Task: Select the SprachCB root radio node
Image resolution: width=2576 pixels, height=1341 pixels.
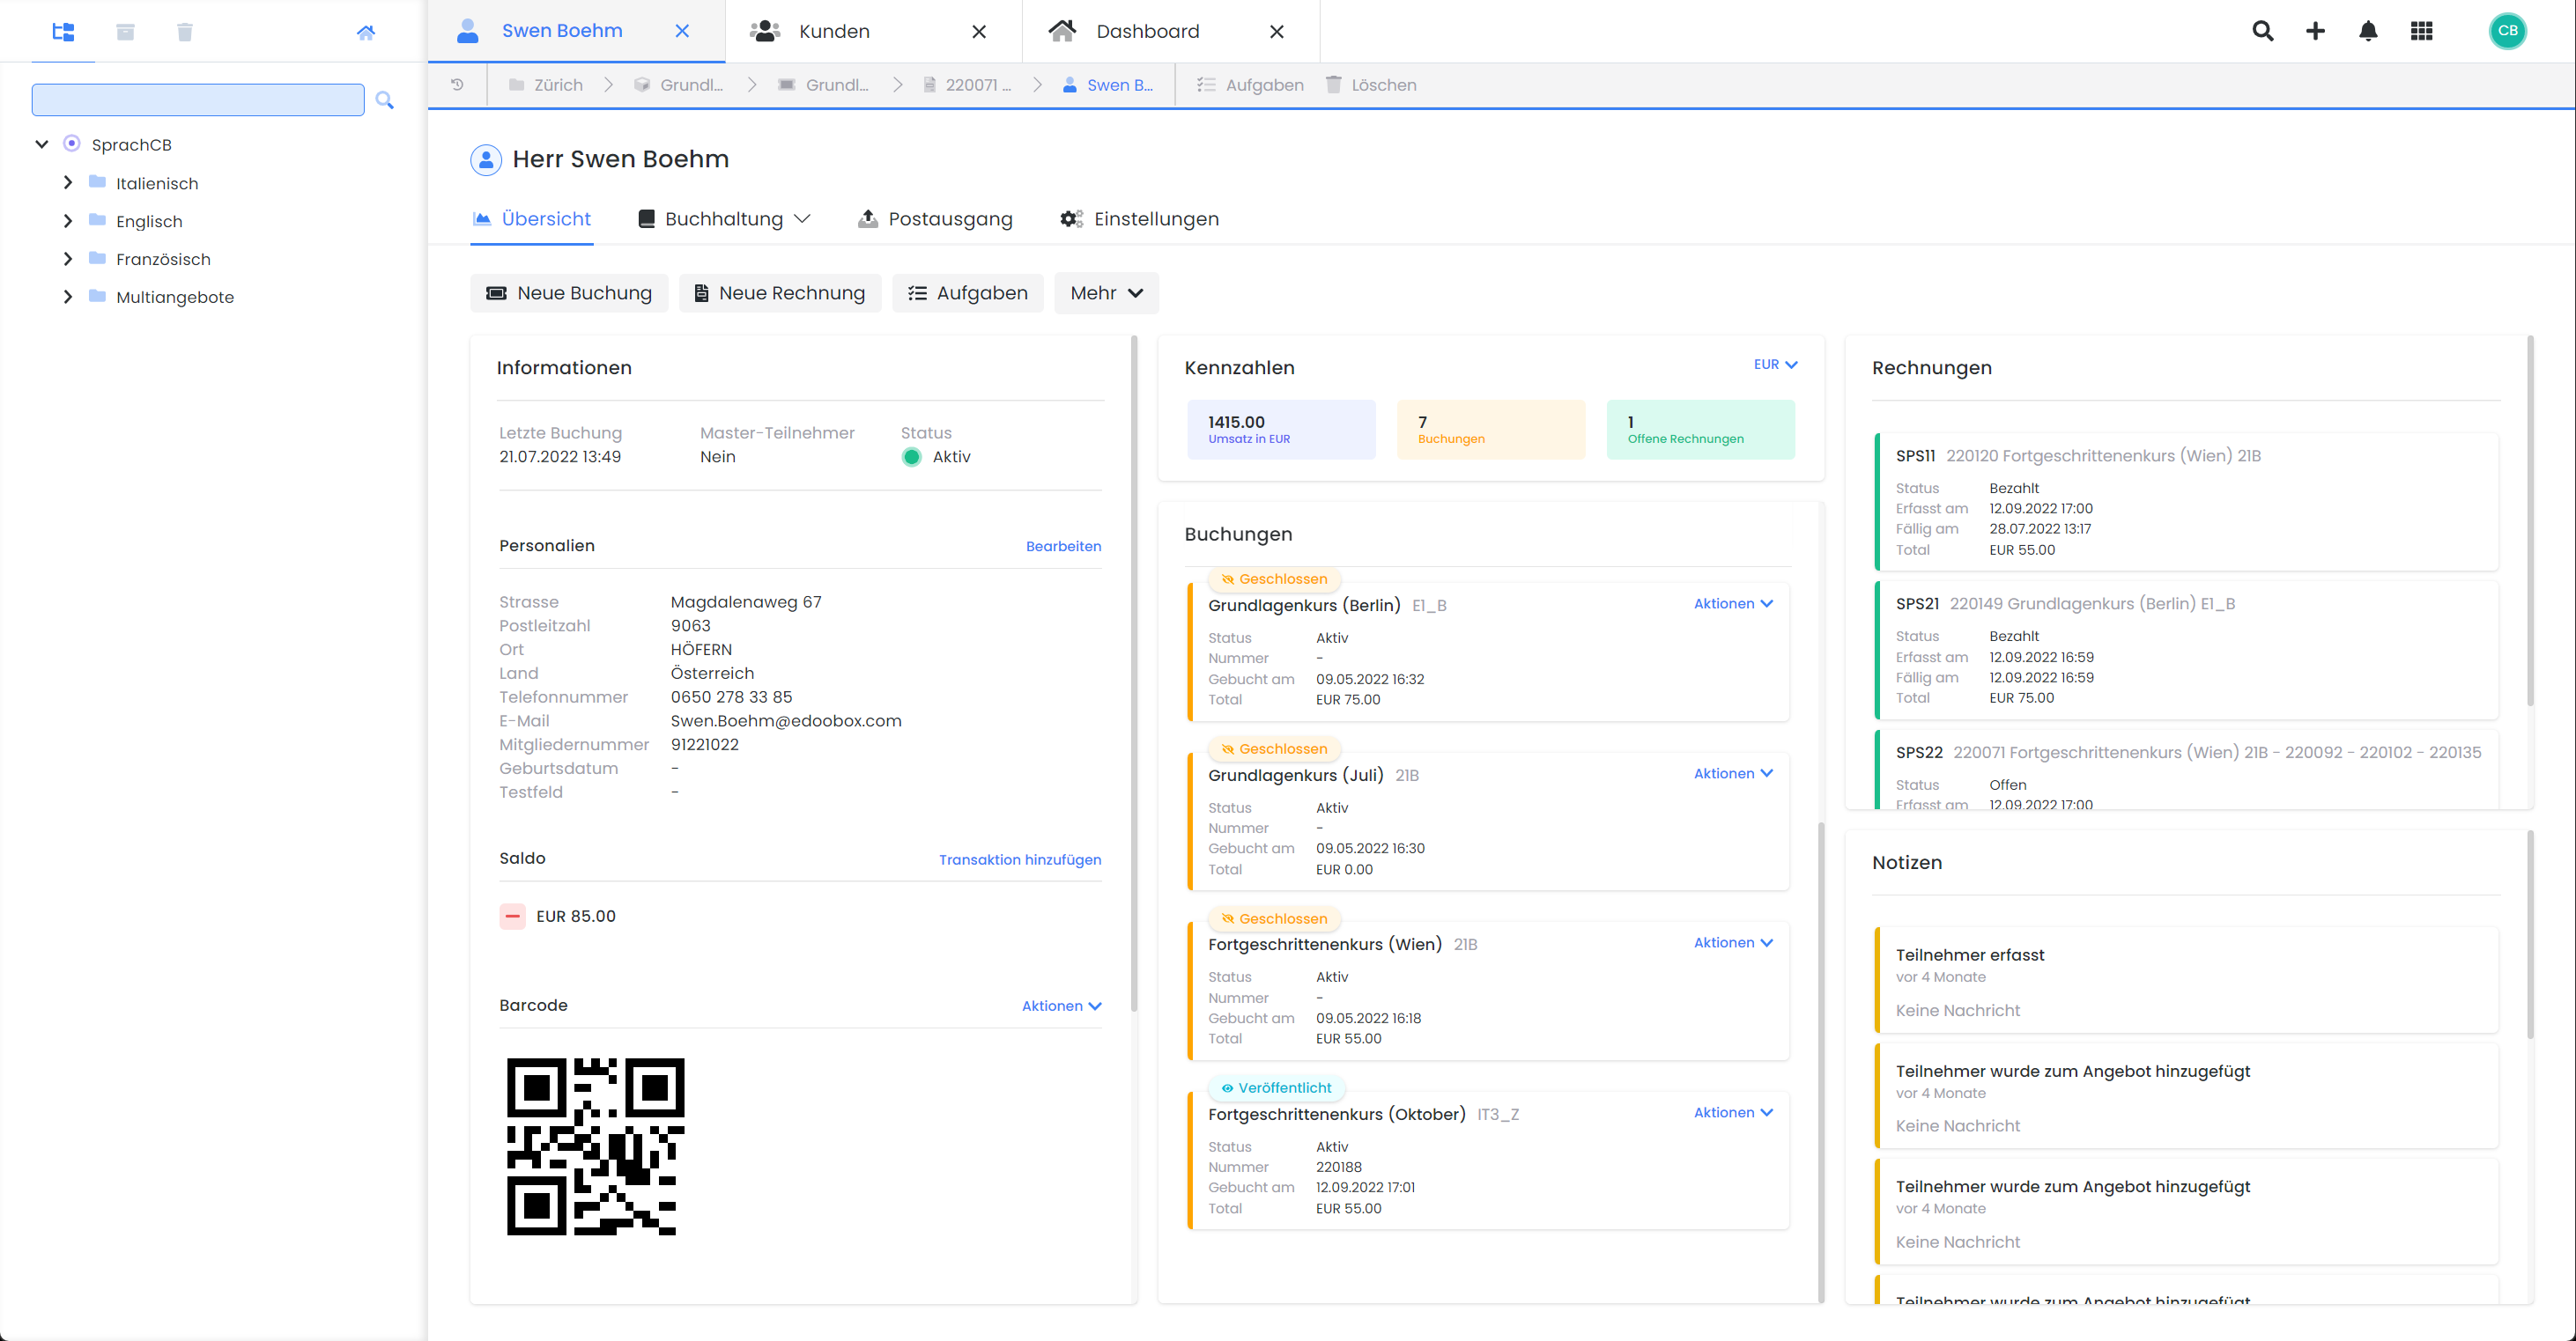Action: click(x=72, y=144)
